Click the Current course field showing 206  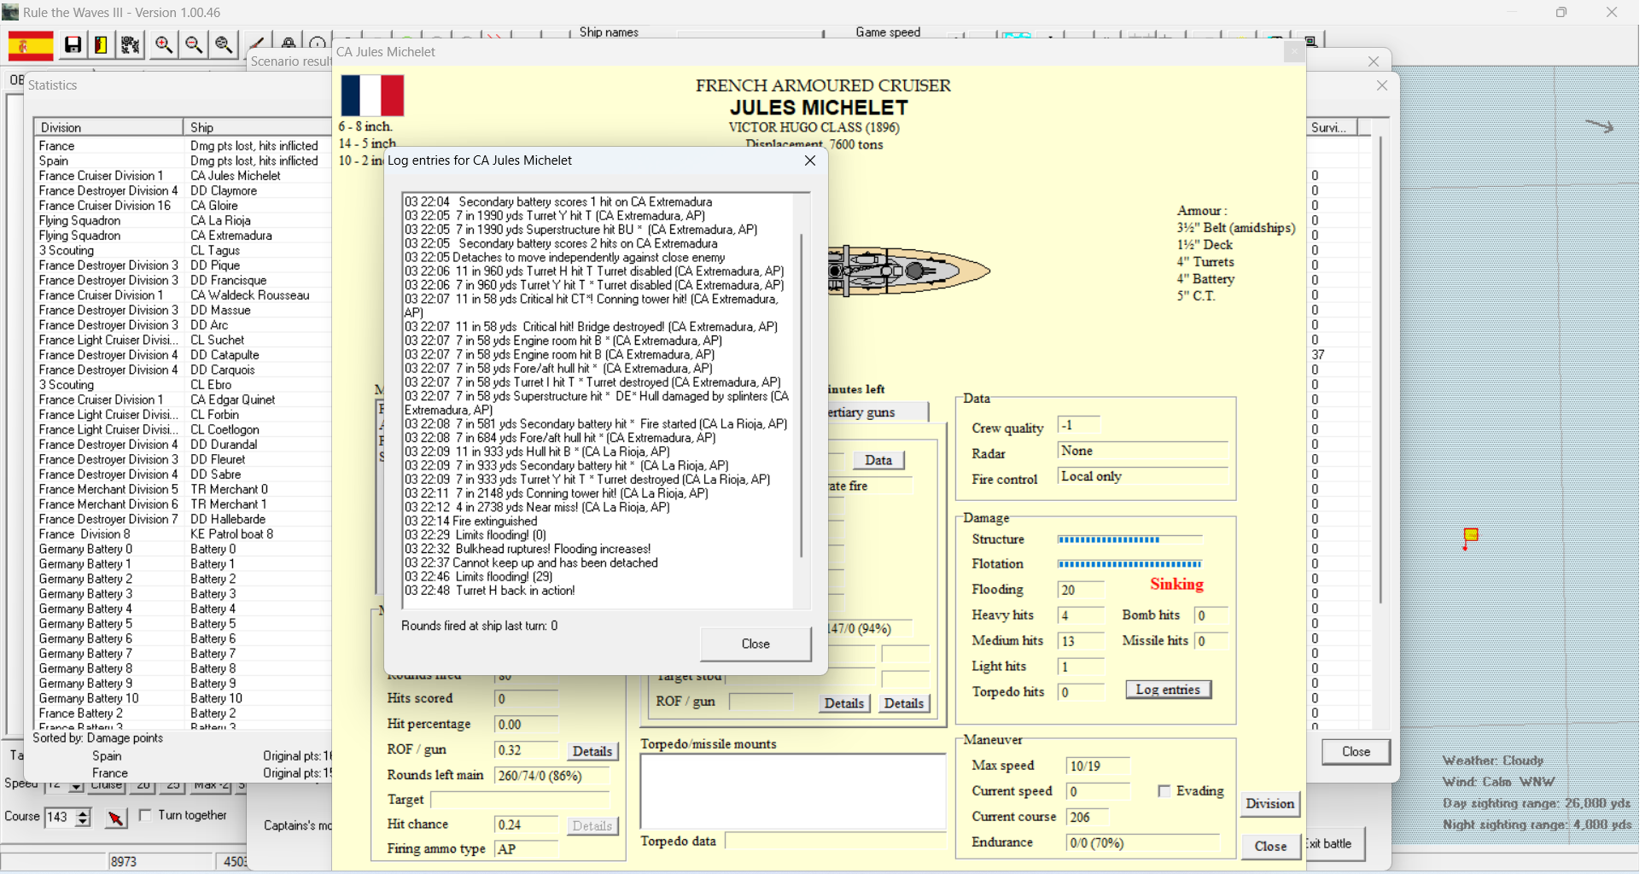pyautogui.click(x=1088, y=817)
